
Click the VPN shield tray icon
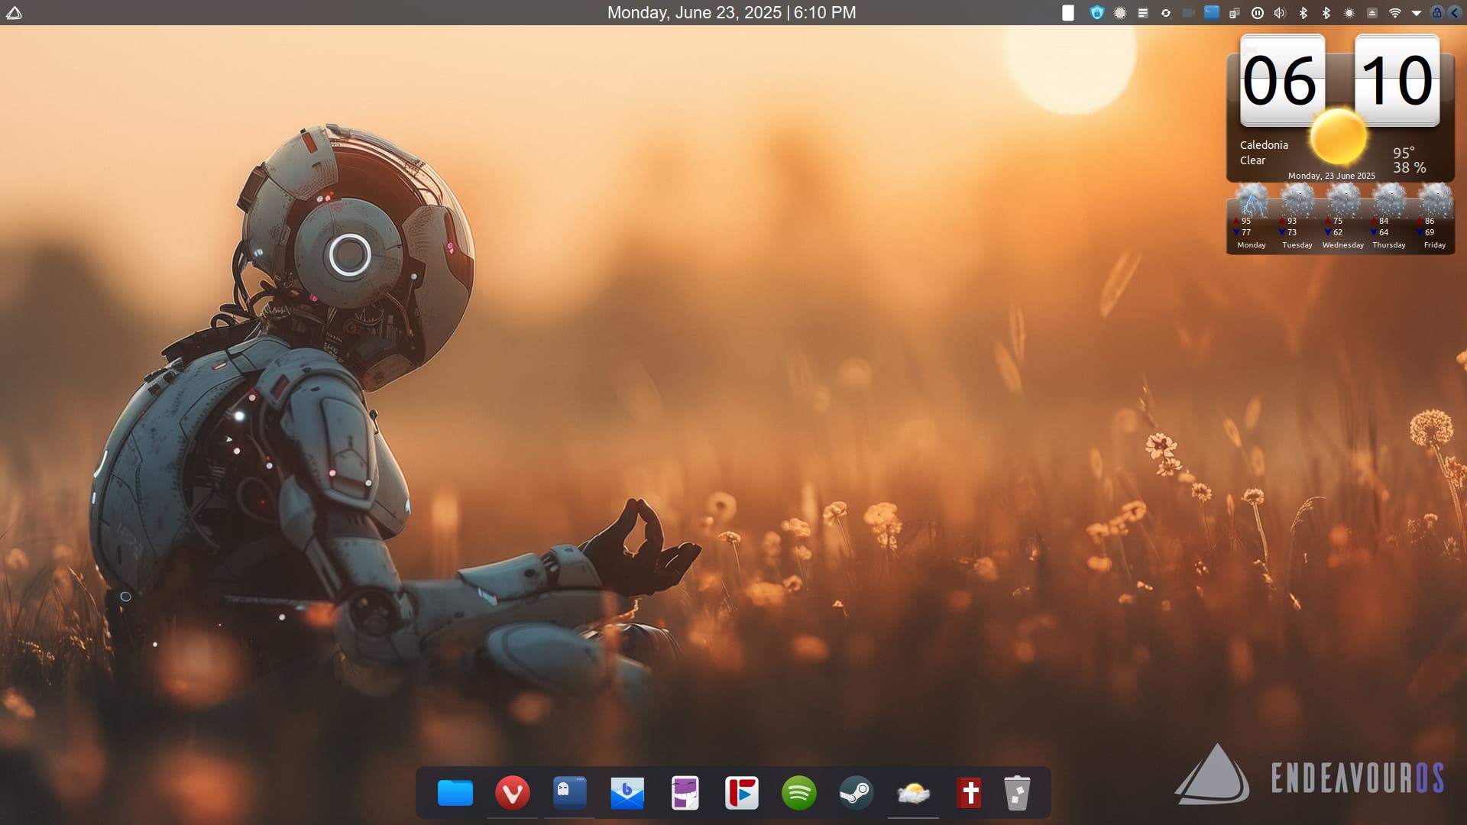(1097, 13)
